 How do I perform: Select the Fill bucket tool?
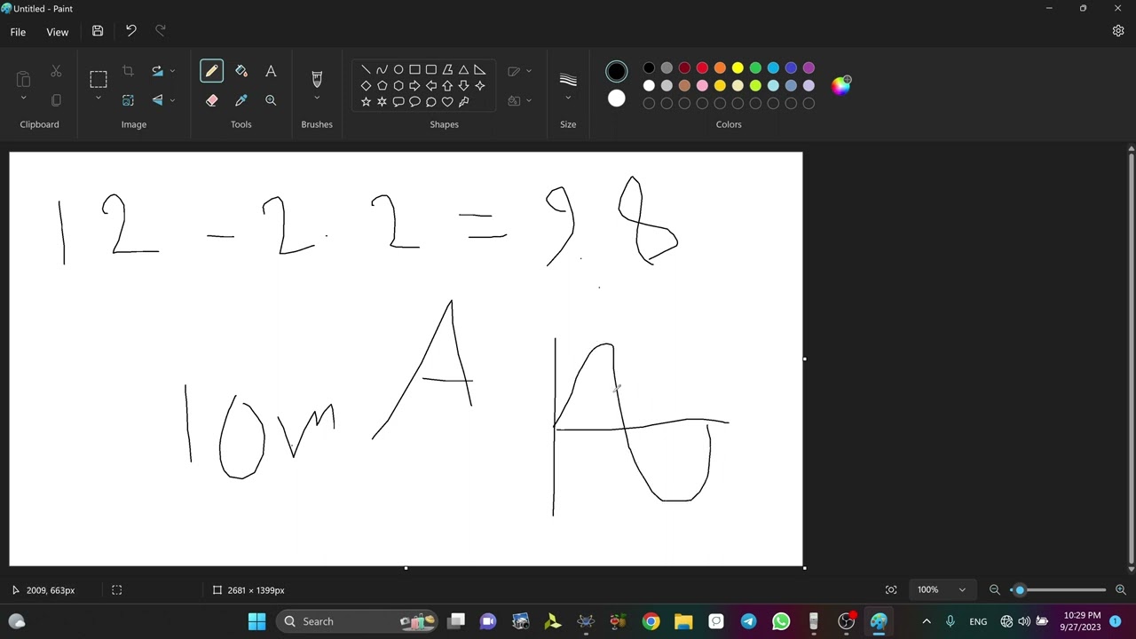[x=241, y=71]
